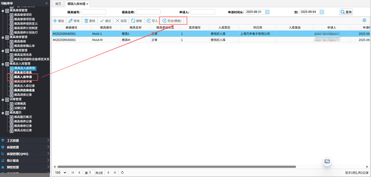
Task: Collapse the 模具维修管理 tree node
Action: click(x=3, y=37)
